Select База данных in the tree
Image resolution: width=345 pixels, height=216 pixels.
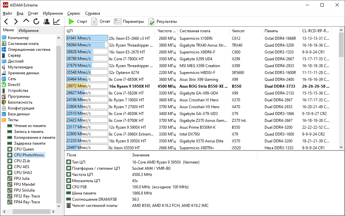pyautogui.click(x=19, y=114)
